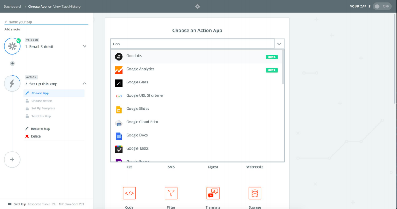Click the Webhooks label
397x209 pixels.
255,167
